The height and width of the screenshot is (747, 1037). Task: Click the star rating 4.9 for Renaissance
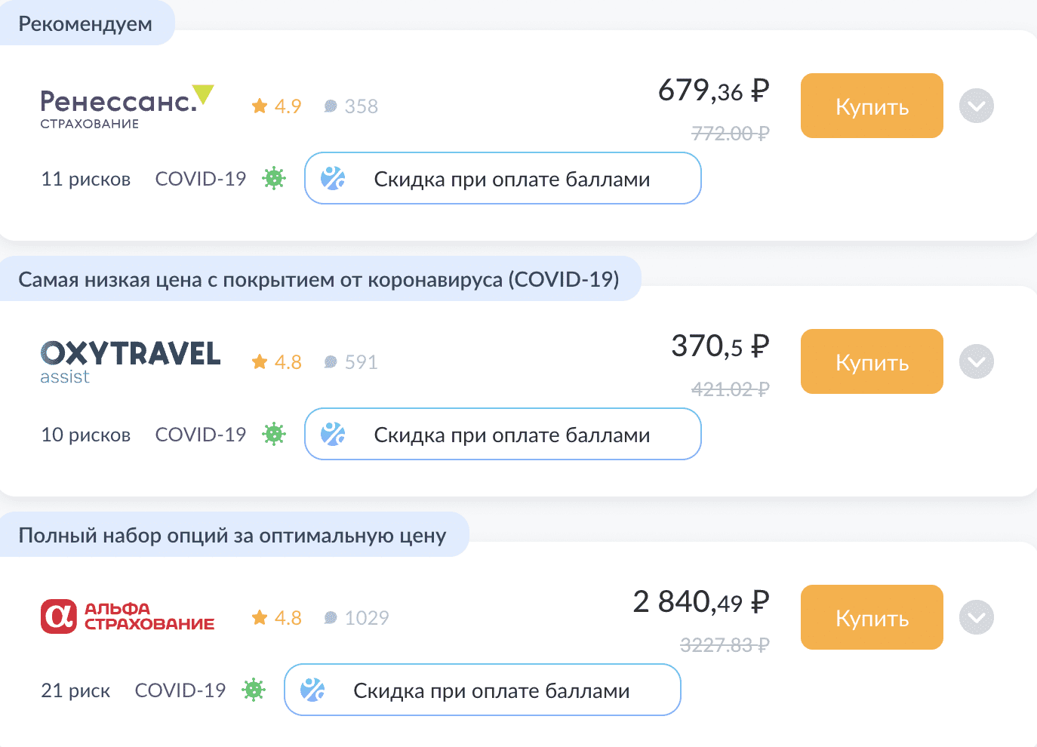click(276, 106)
